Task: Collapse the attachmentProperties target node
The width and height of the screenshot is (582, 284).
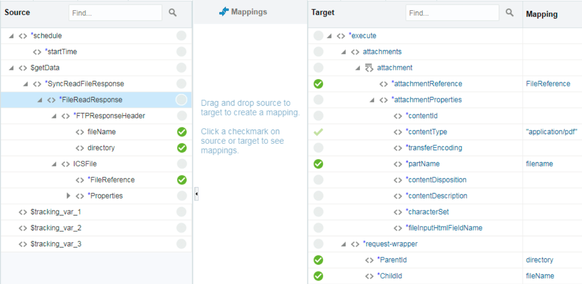Action: (372, 100)
